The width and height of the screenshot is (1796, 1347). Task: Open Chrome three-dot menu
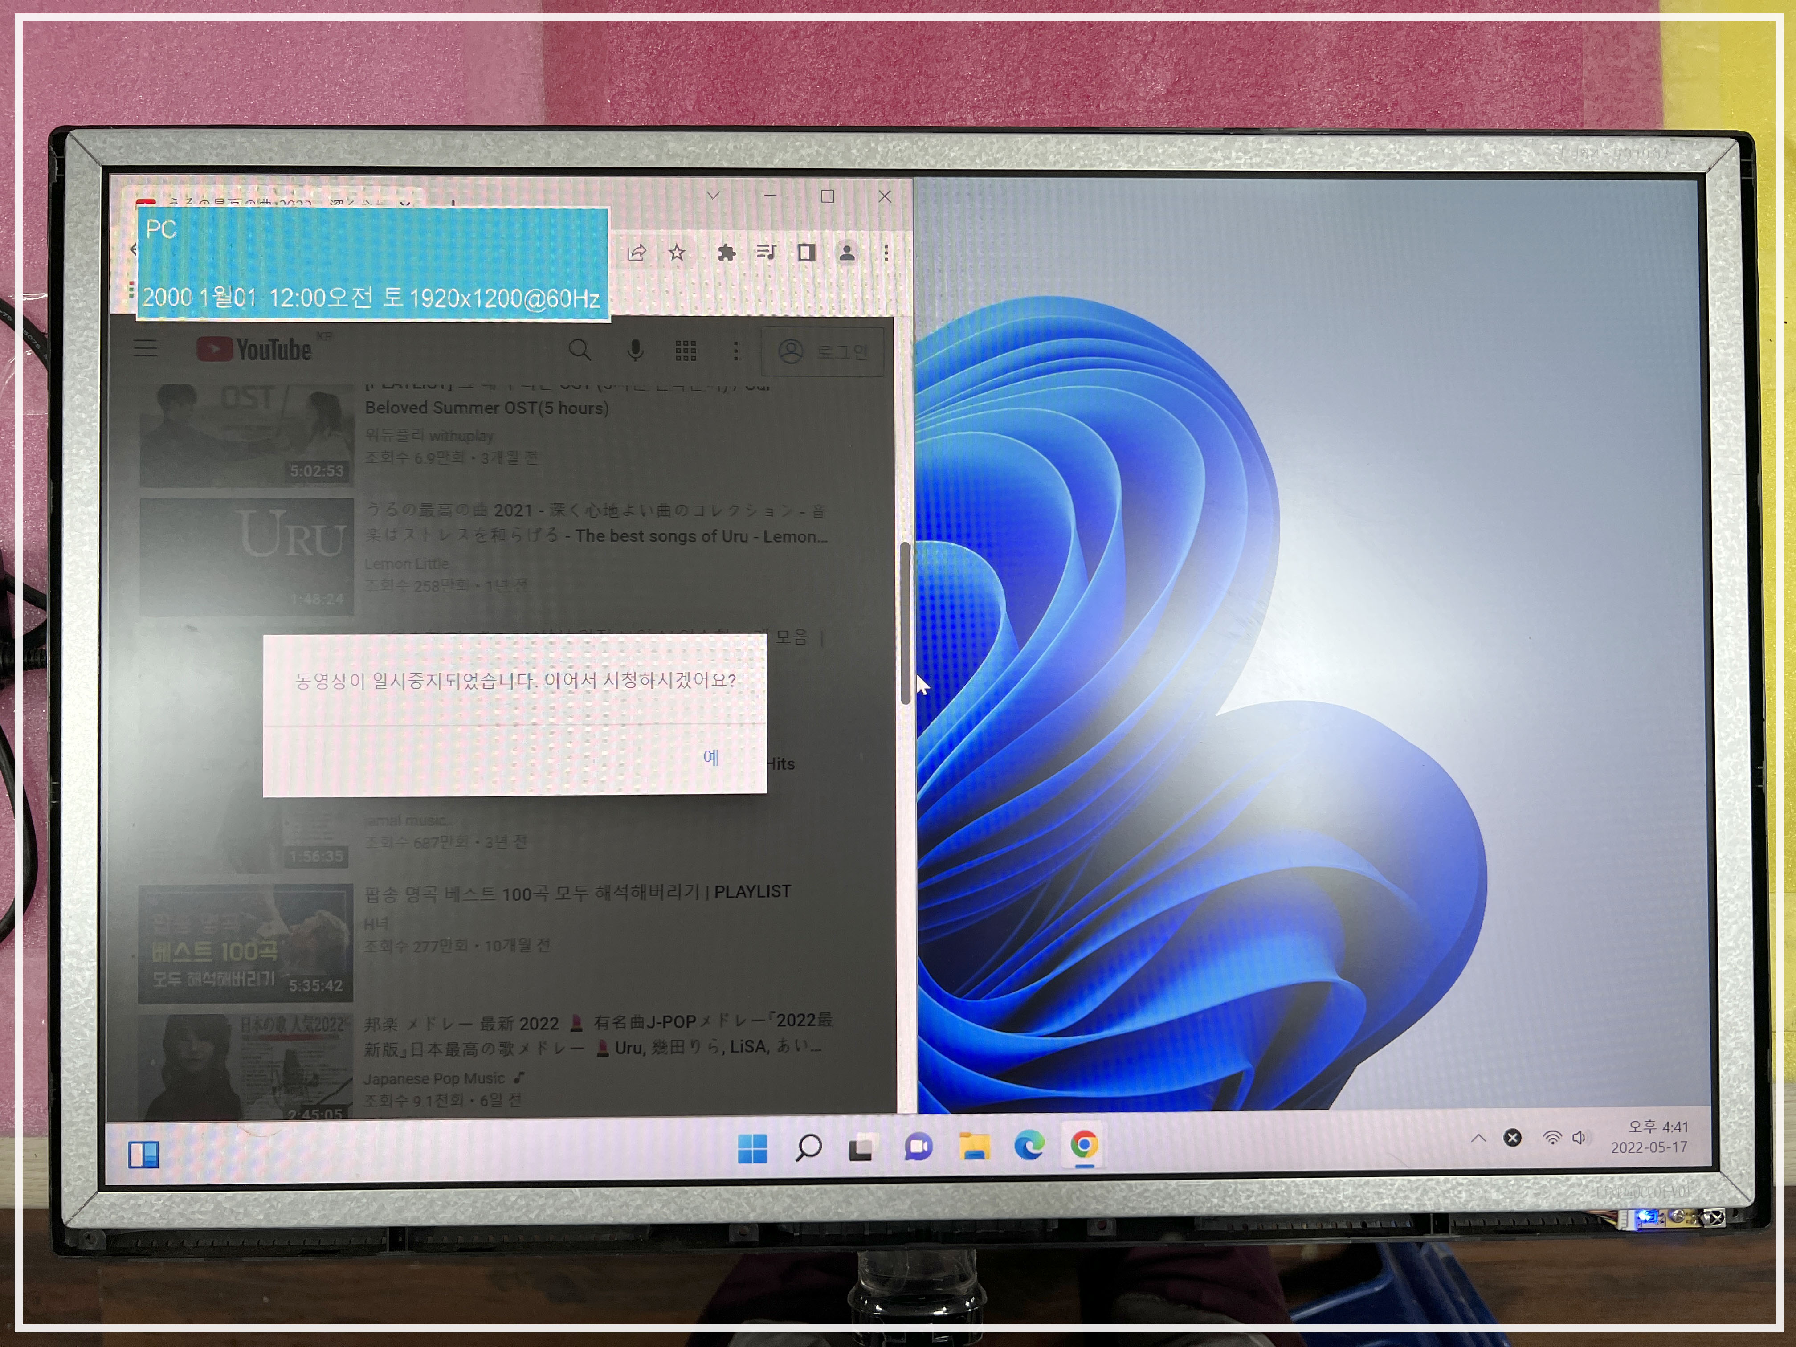tap(886, 253)
